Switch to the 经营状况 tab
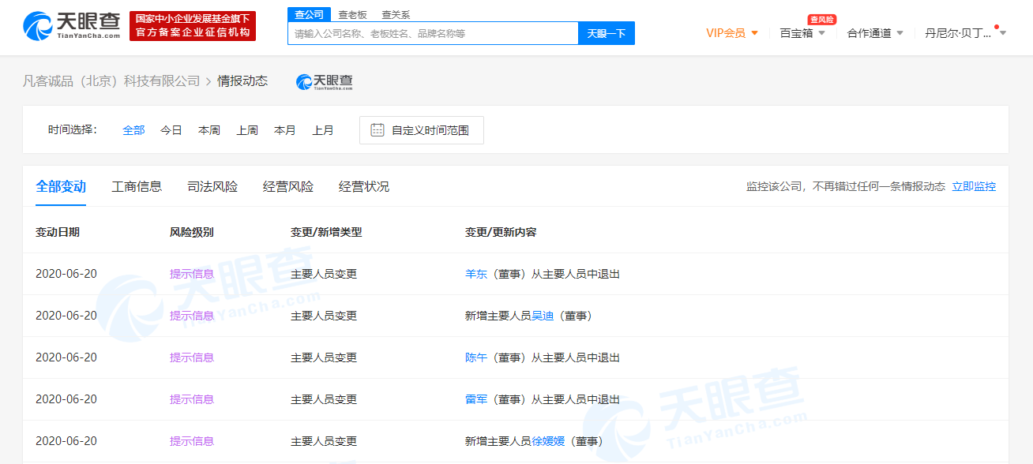Image resolution: width=1033 pixels, height=464 pixels. click(x=364, y=187)
